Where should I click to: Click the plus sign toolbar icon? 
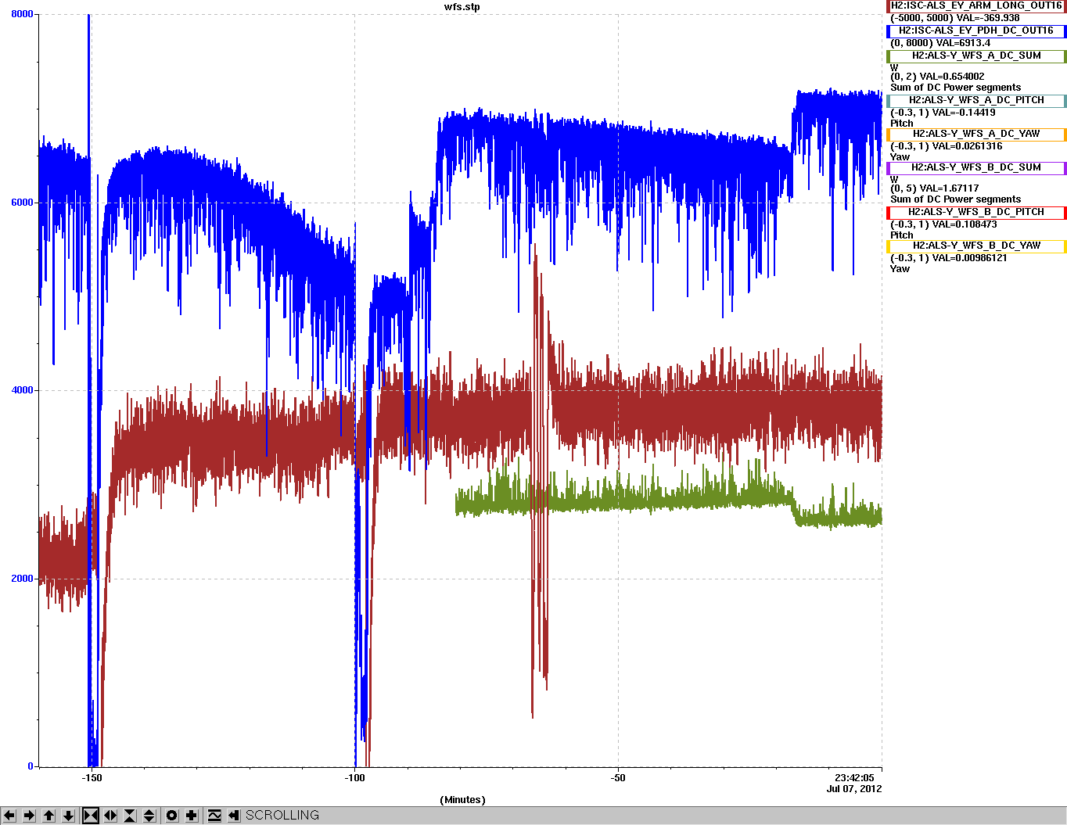pyautogui.click(x=192, y=816)
